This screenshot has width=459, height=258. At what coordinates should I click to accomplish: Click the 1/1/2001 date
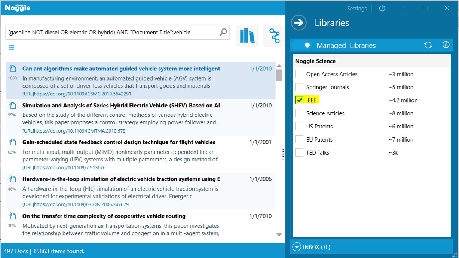point(260,142)
